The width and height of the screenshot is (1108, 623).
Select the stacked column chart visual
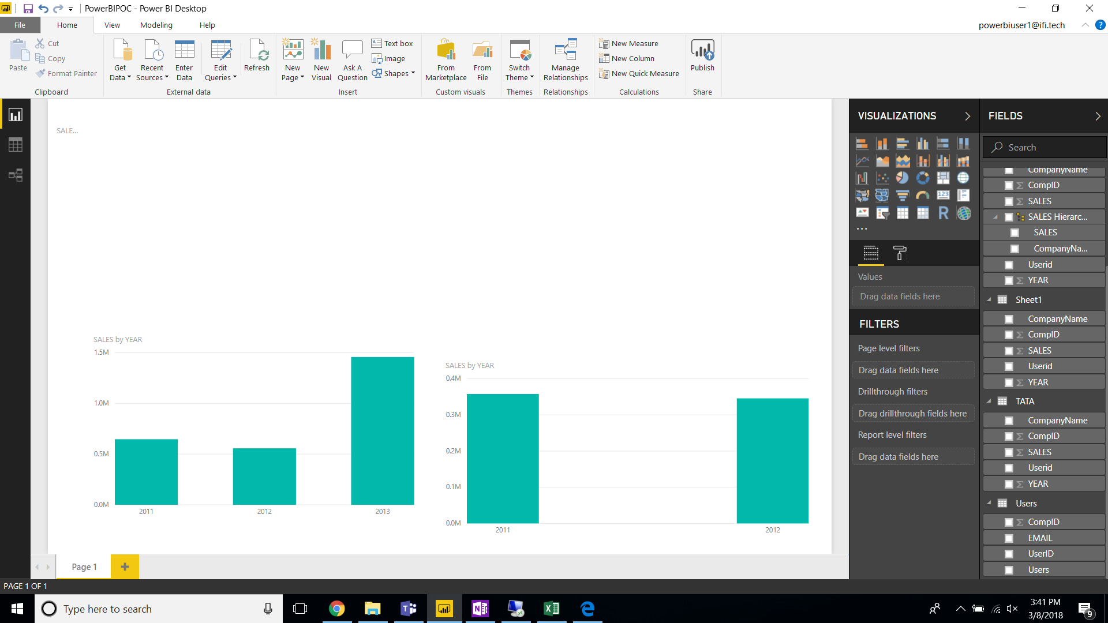pyautogui.click(x=882, y=144)
